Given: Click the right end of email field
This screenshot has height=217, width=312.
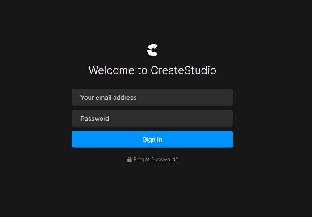Looking at the screenshot, I should 227,97.
